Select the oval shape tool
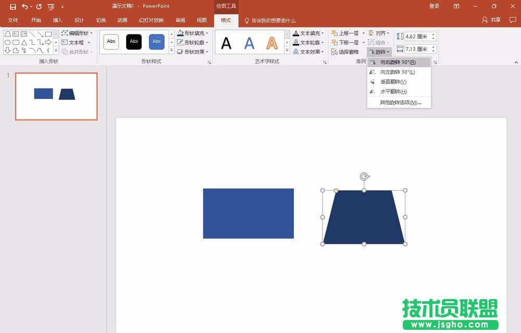 [6, 42]
